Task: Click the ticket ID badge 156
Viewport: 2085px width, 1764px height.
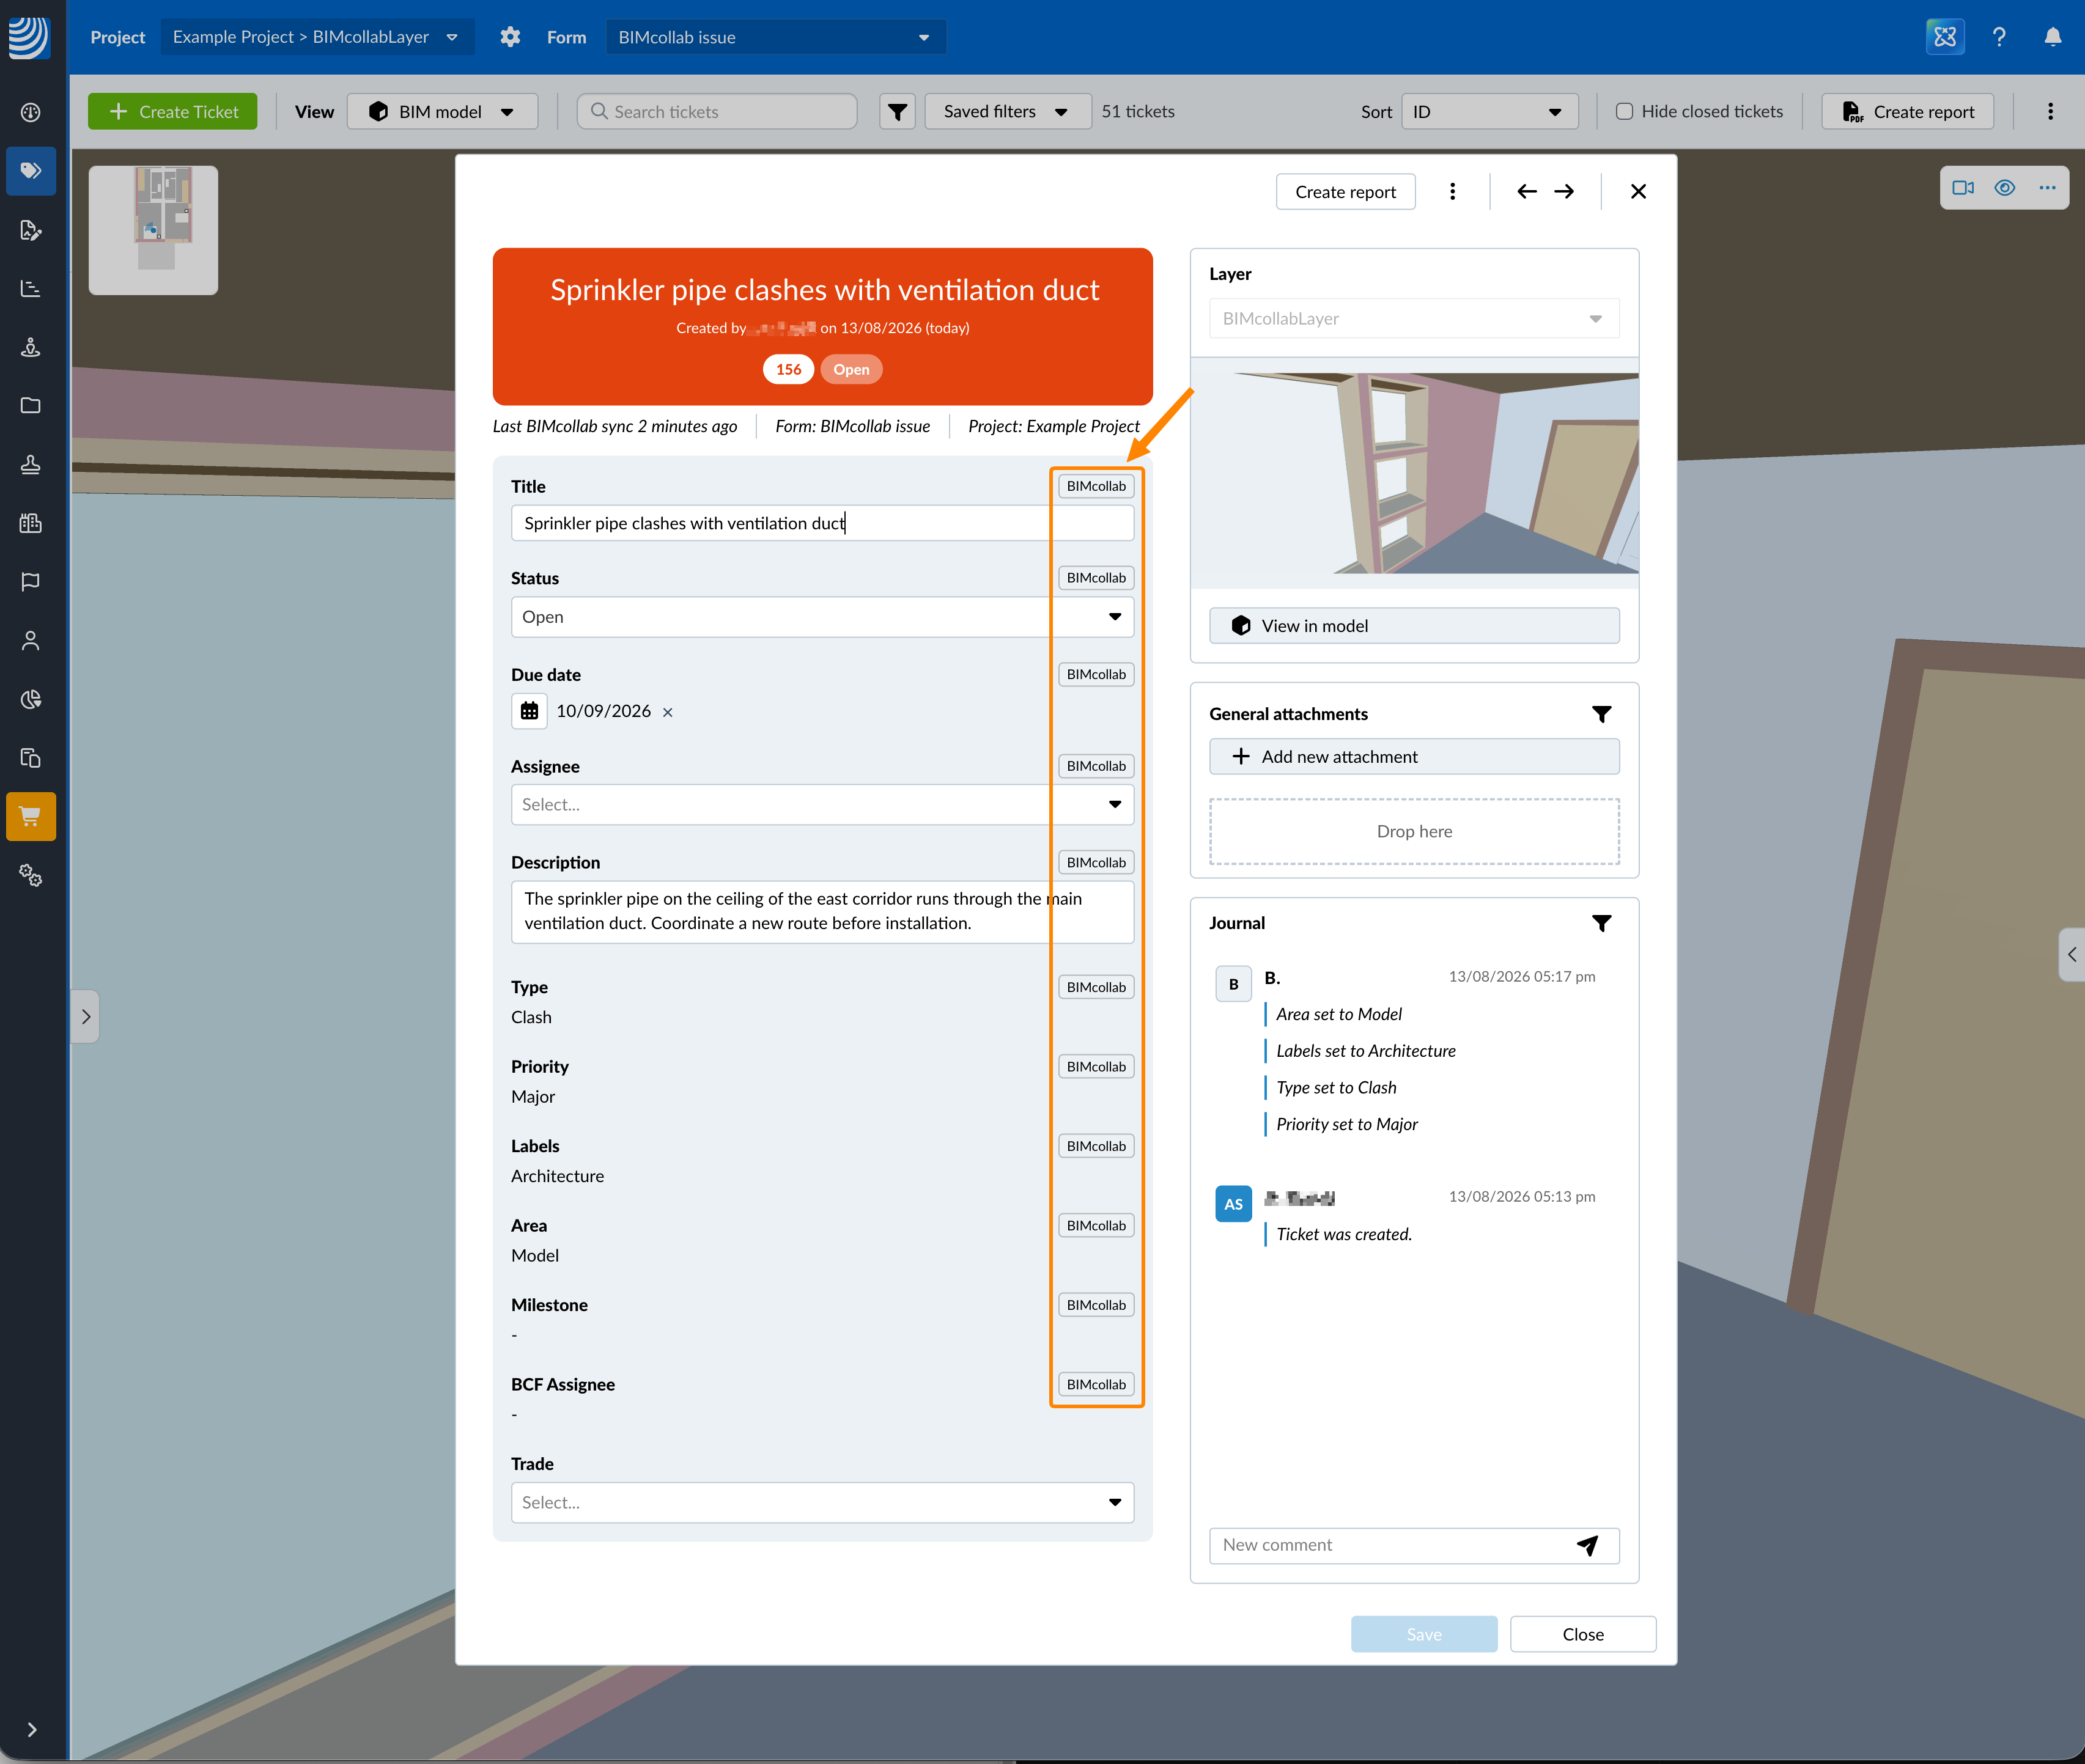Action: (788, 370)
